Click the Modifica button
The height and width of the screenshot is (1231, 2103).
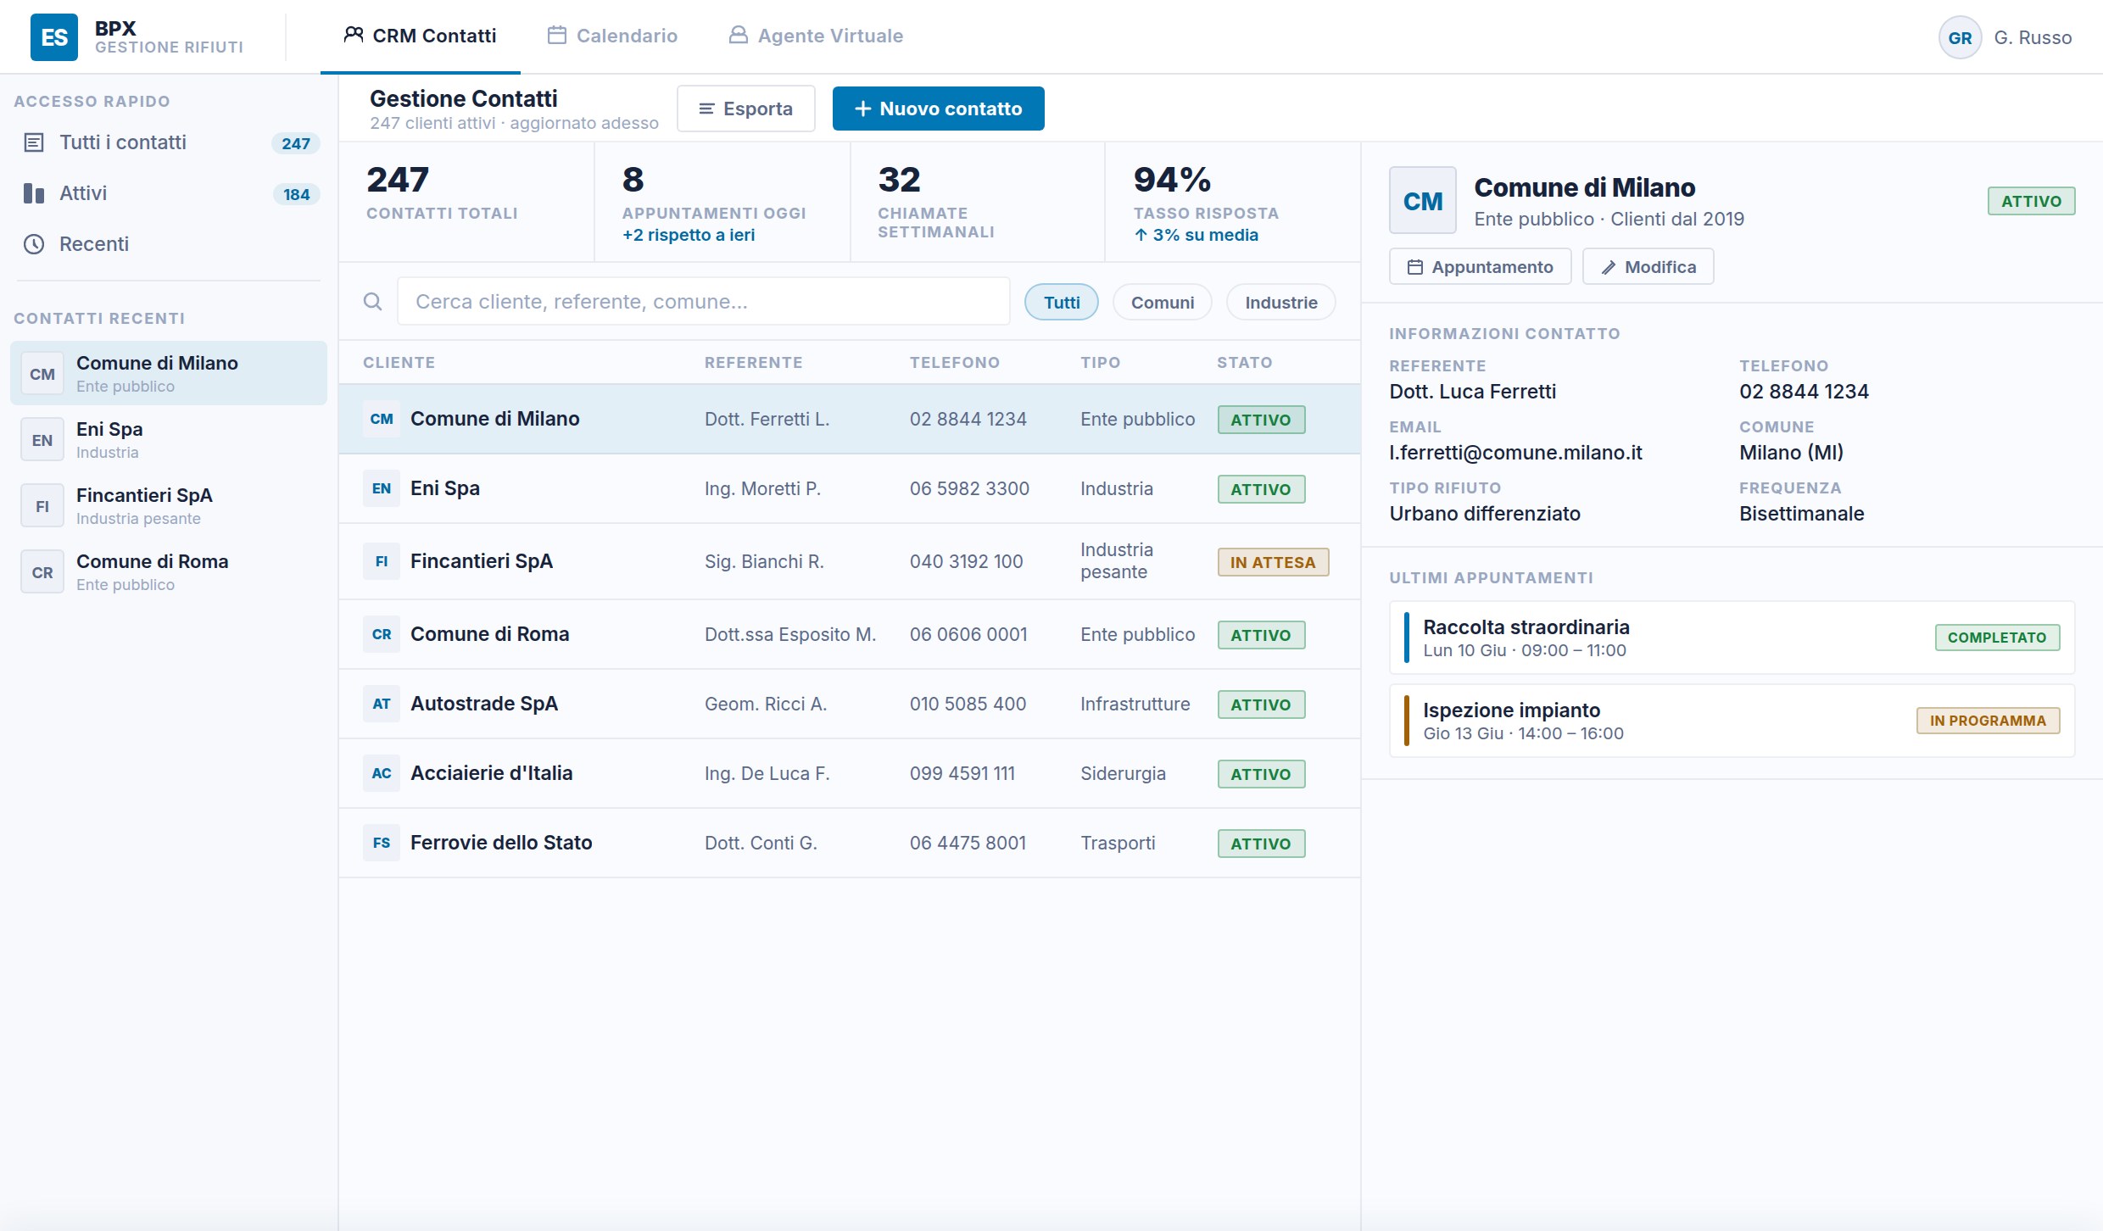(x=1648, y=266)
